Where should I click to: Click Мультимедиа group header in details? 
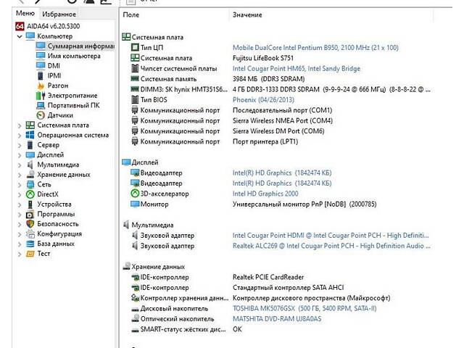point(148,225)
